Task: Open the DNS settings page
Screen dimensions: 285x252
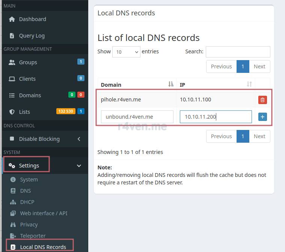Action: [x=26, y=191]
